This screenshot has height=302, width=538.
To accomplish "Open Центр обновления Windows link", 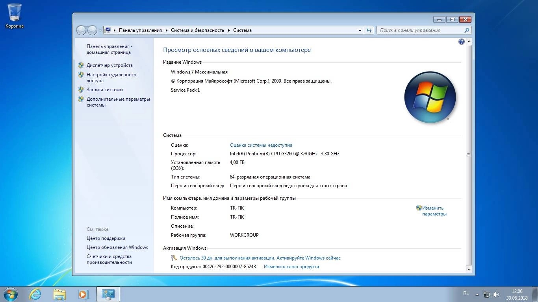I will [117, 247].
